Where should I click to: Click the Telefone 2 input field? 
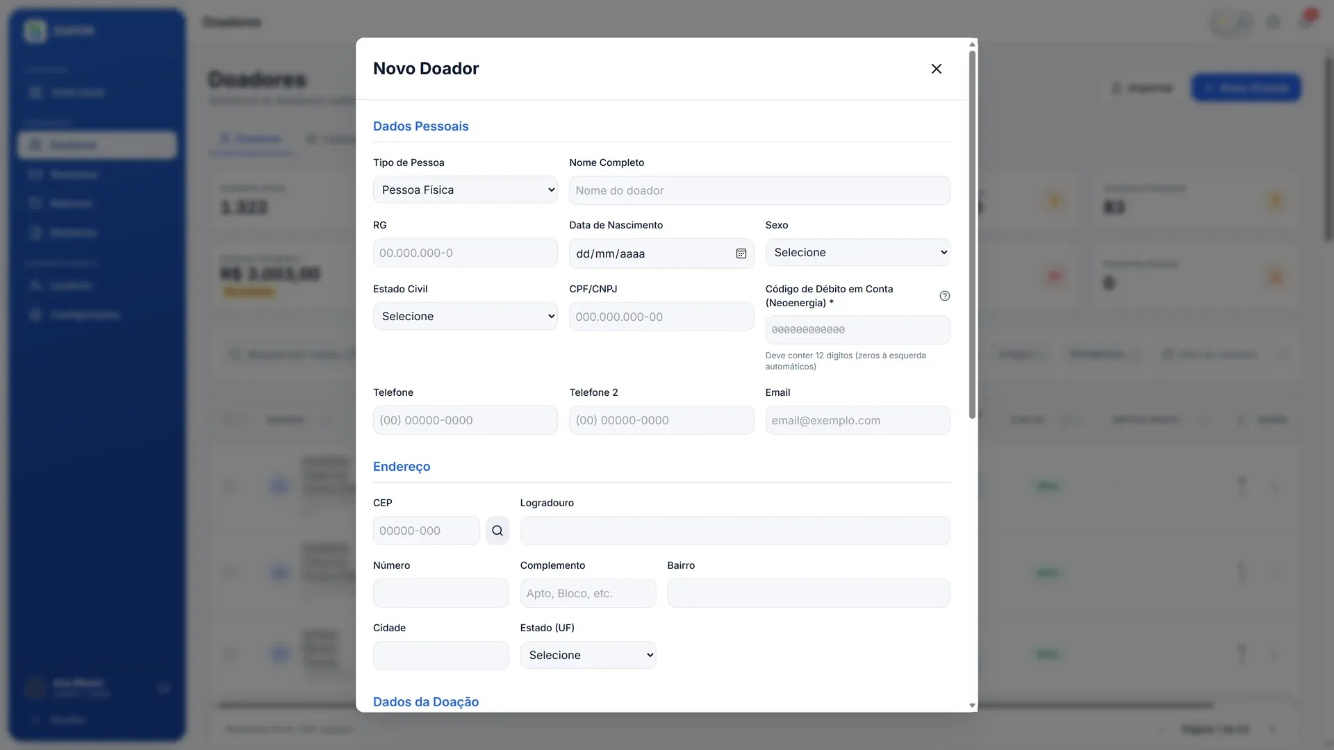(661, 420)
